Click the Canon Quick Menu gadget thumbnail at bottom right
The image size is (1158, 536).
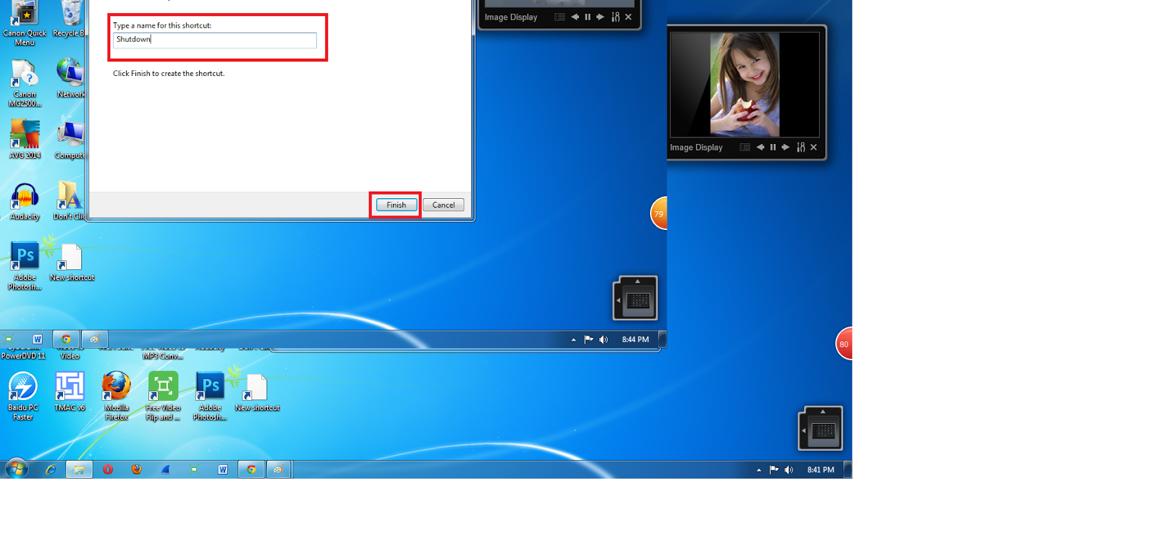[x=821, y=429]
